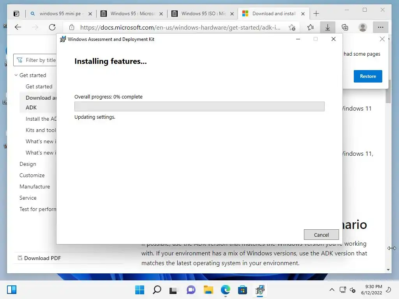Viewport: 399px width, 299px height.
Task: Open the Kits and tools item
Action: click(x=41, y=130)
